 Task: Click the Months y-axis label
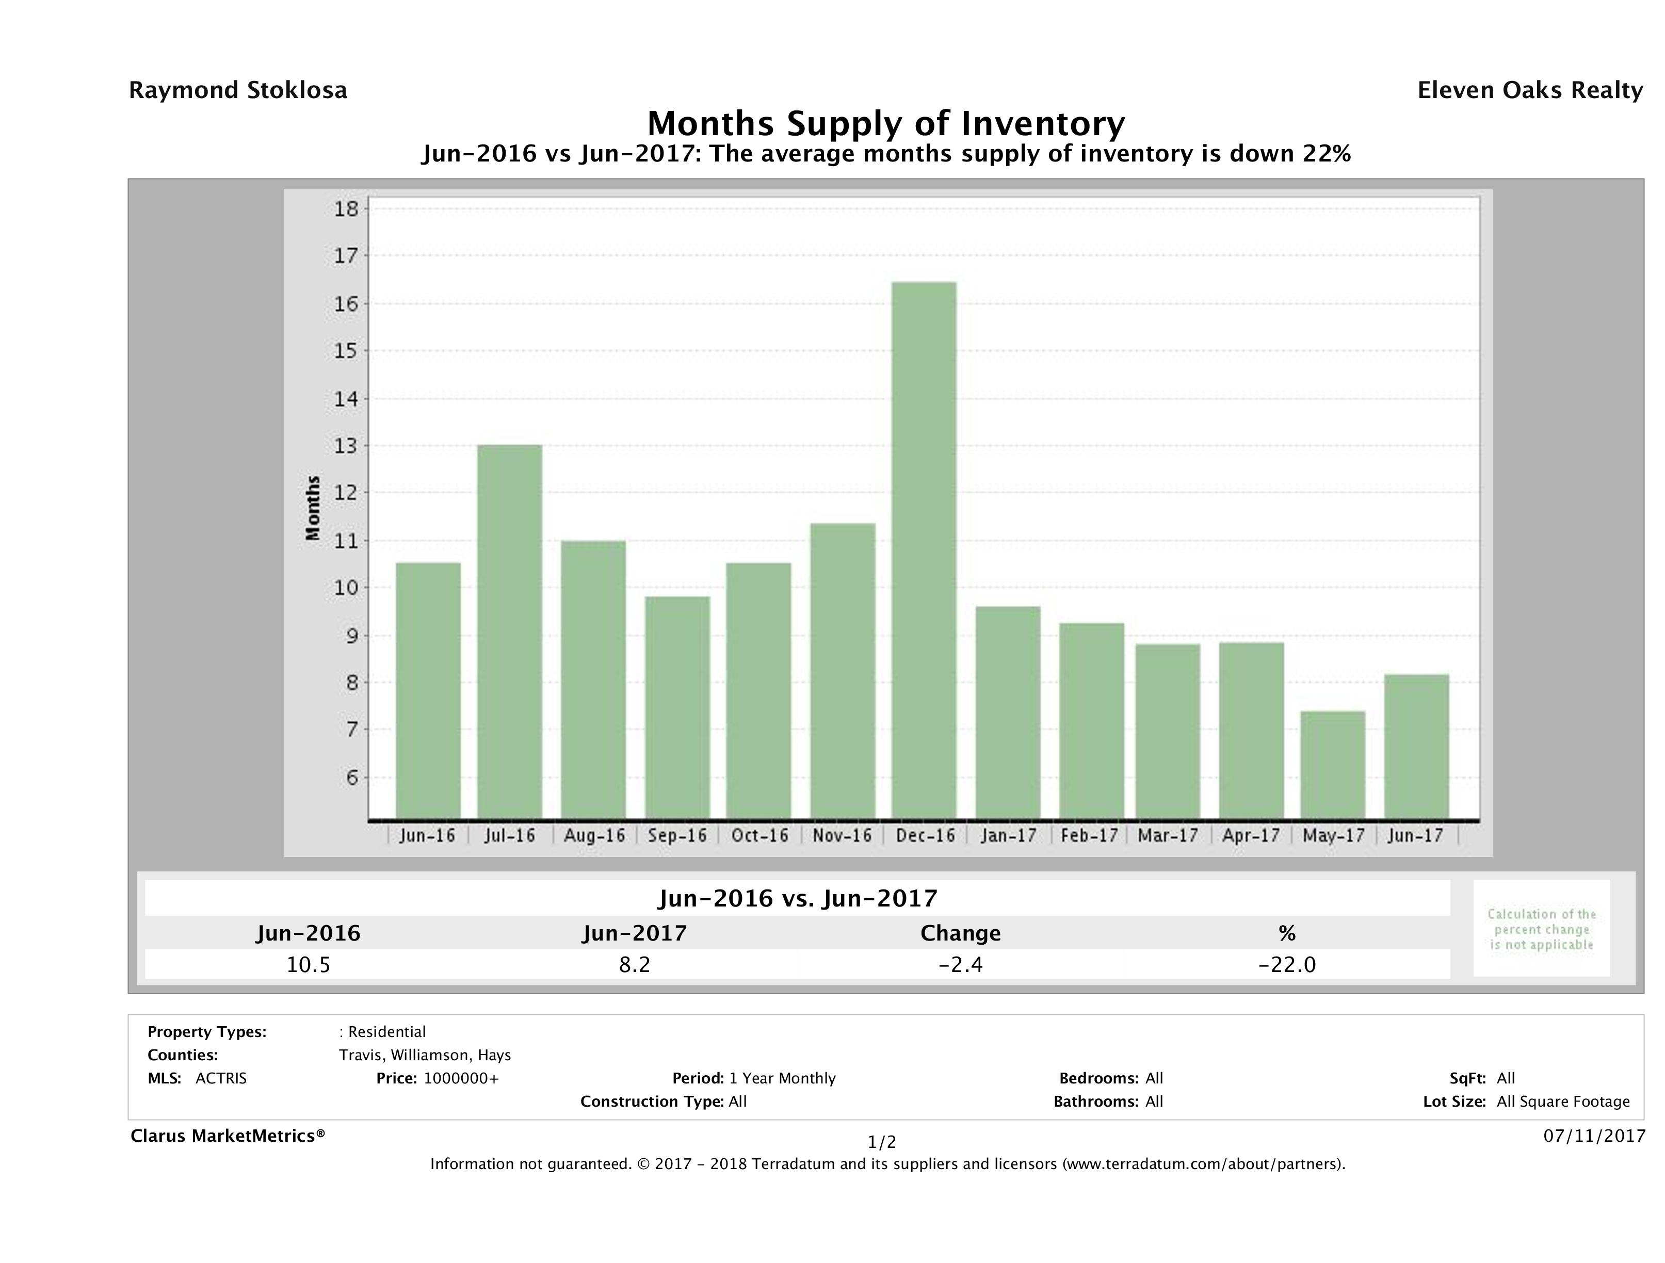tap(313, 508)
